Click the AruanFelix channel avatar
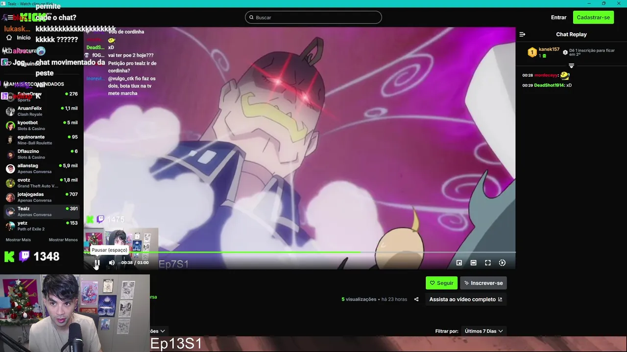This screenshot has height=352, width=627. tap(10, 111)
